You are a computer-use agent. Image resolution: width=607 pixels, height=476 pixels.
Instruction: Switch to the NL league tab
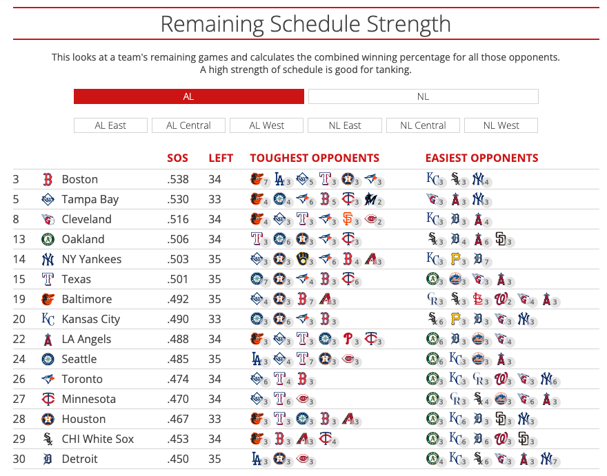click(x=423, y=96)
